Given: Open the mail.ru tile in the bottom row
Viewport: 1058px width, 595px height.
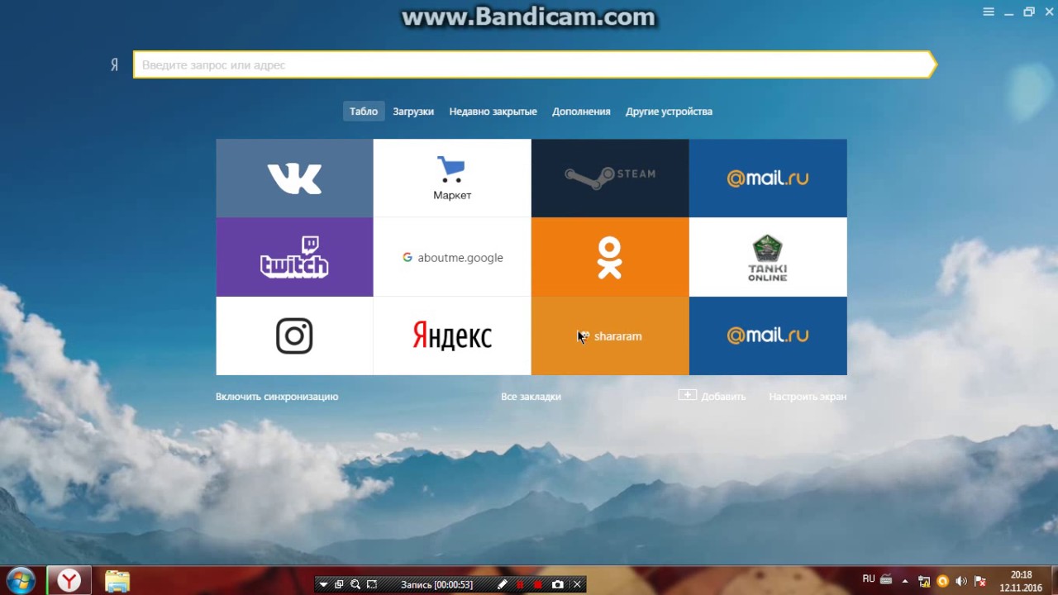Looking at the screenshot, I should pyautogui.click(x=768, y=336).
